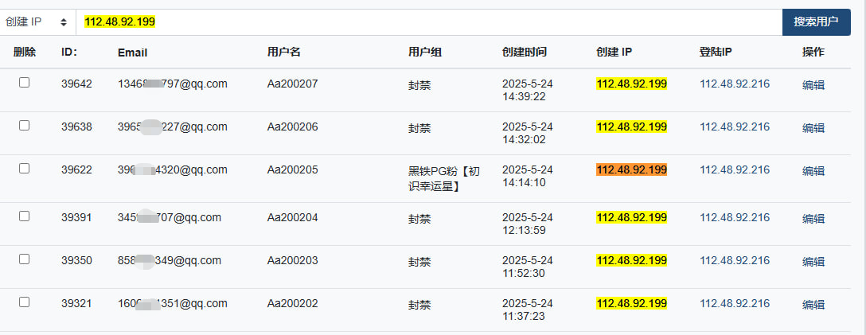Click 封禁 status for user Aa200207
Screen dimensions: 866x335
(x=419, y=86)
